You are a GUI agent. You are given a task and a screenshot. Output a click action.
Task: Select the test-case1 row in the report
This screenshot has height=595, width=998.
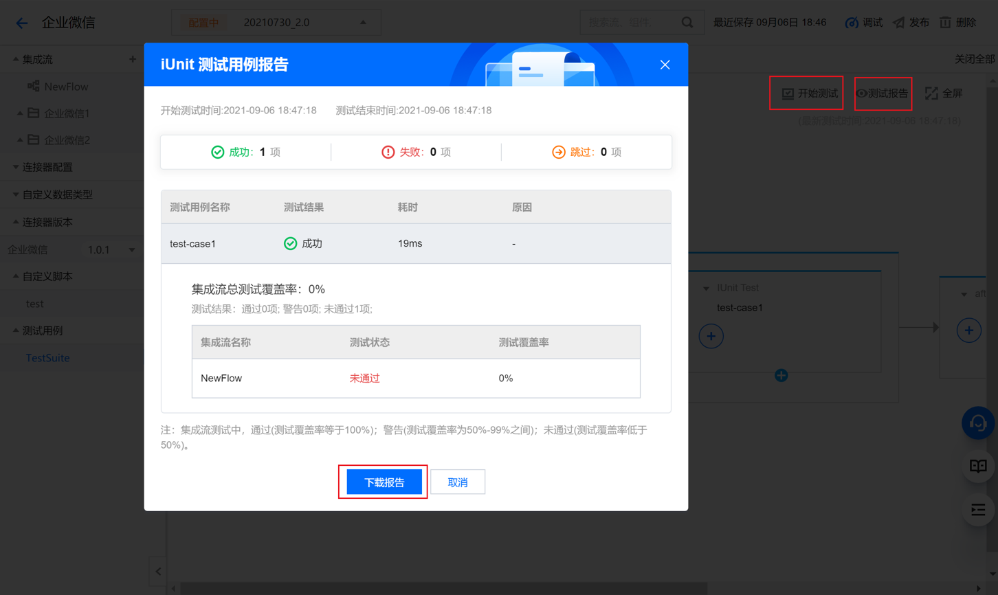click(x=416, y=244)
